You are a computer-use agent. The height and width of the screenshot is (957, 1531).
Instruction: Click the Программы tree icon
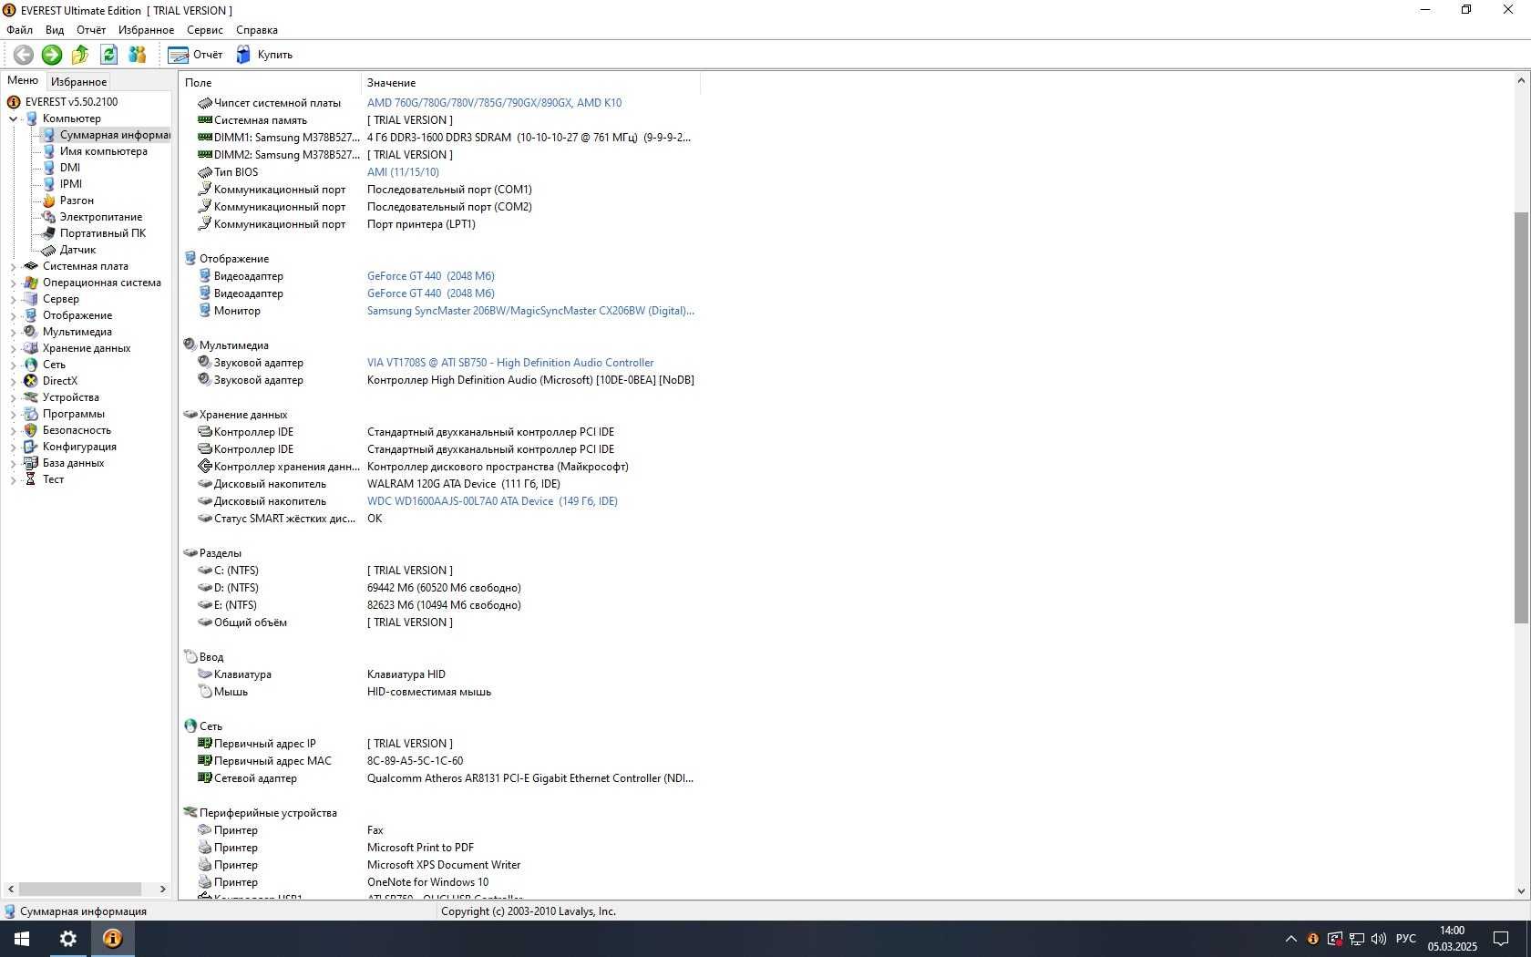31,414
